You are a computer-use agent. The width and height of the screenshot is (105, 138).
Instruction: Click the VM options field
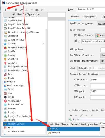click(x=103, y=50)
